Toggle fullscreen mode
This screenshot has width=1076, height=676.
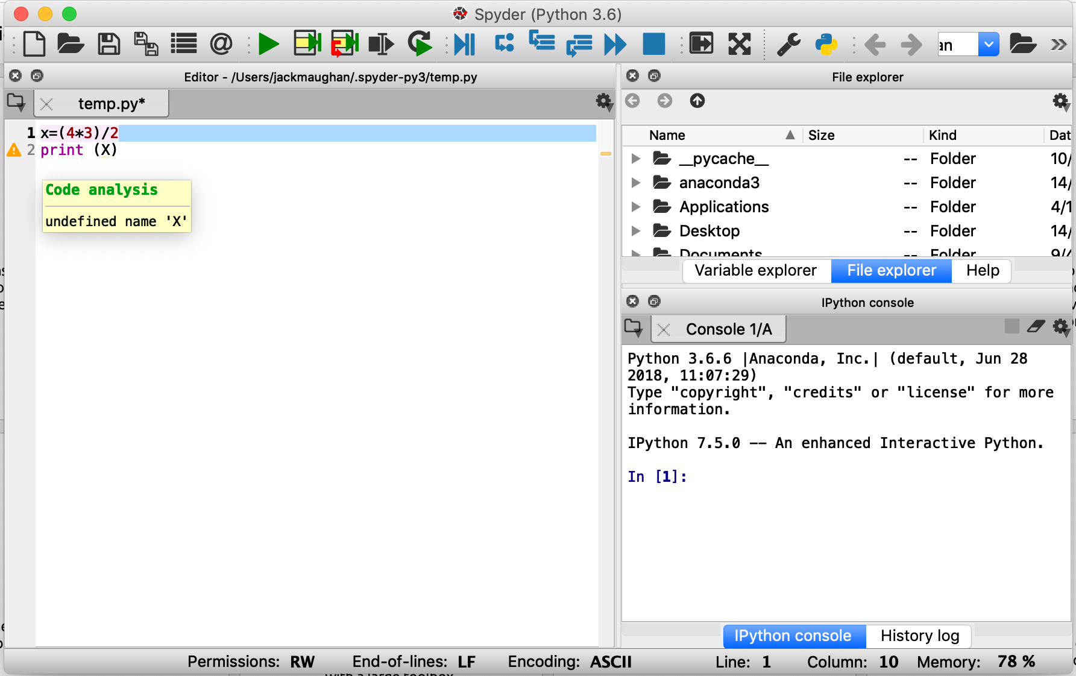740,43
